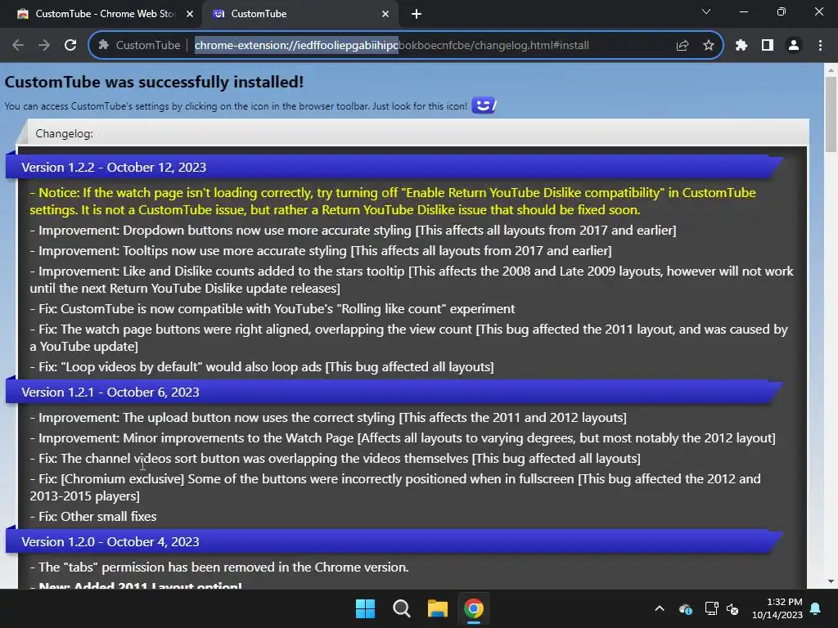
Task: Show hidden system tray icons
Action: [x=660, y=608]
